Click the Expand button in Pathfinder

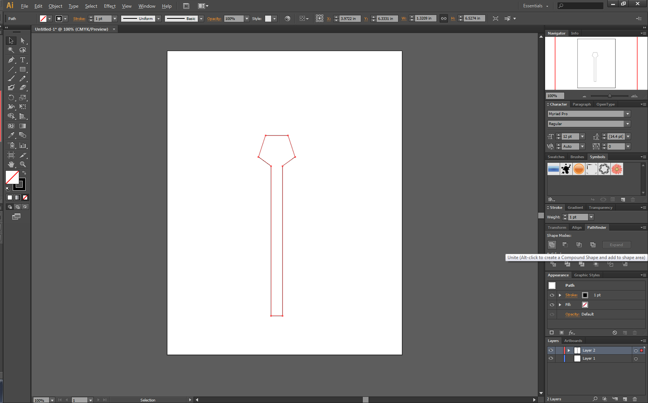616,244
